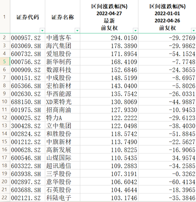Click cell 中旗新材
The height and width of the screenshot is (202, 196).
coord(63,142)
